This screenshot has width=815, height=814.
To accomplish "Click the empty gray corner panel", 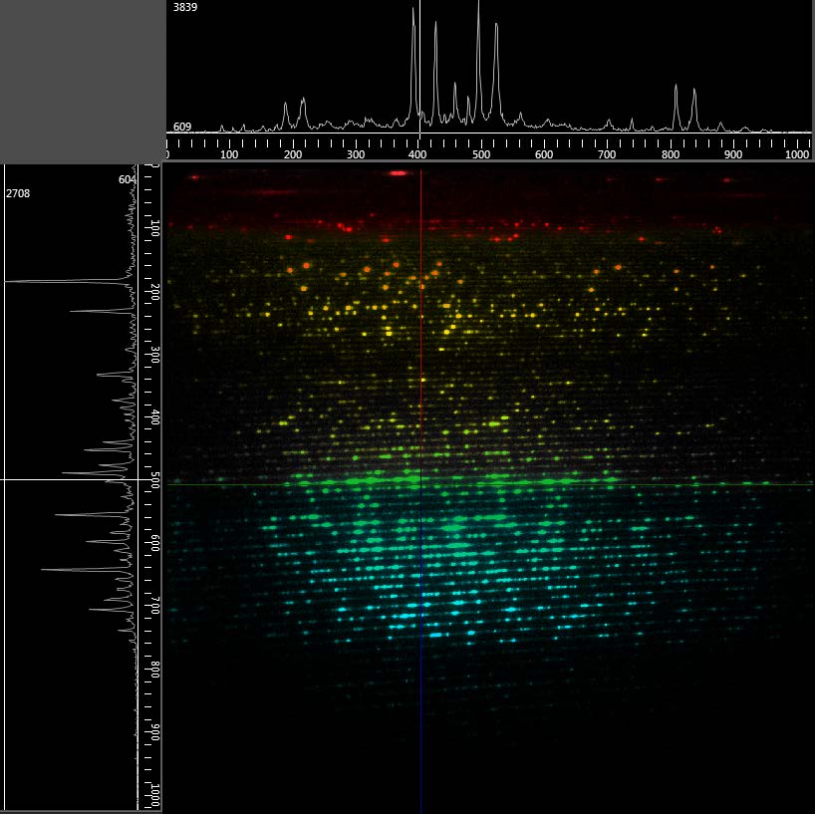I will (x=83, y=81).
